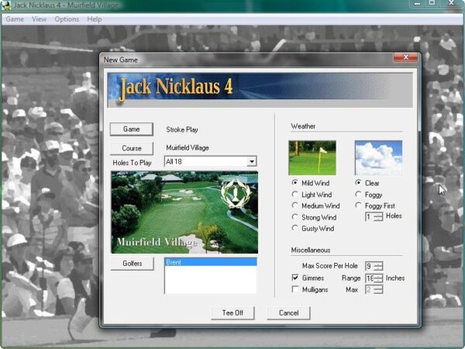
Task: Enable the Mulligans checkbox
Action: pos(295,289)
